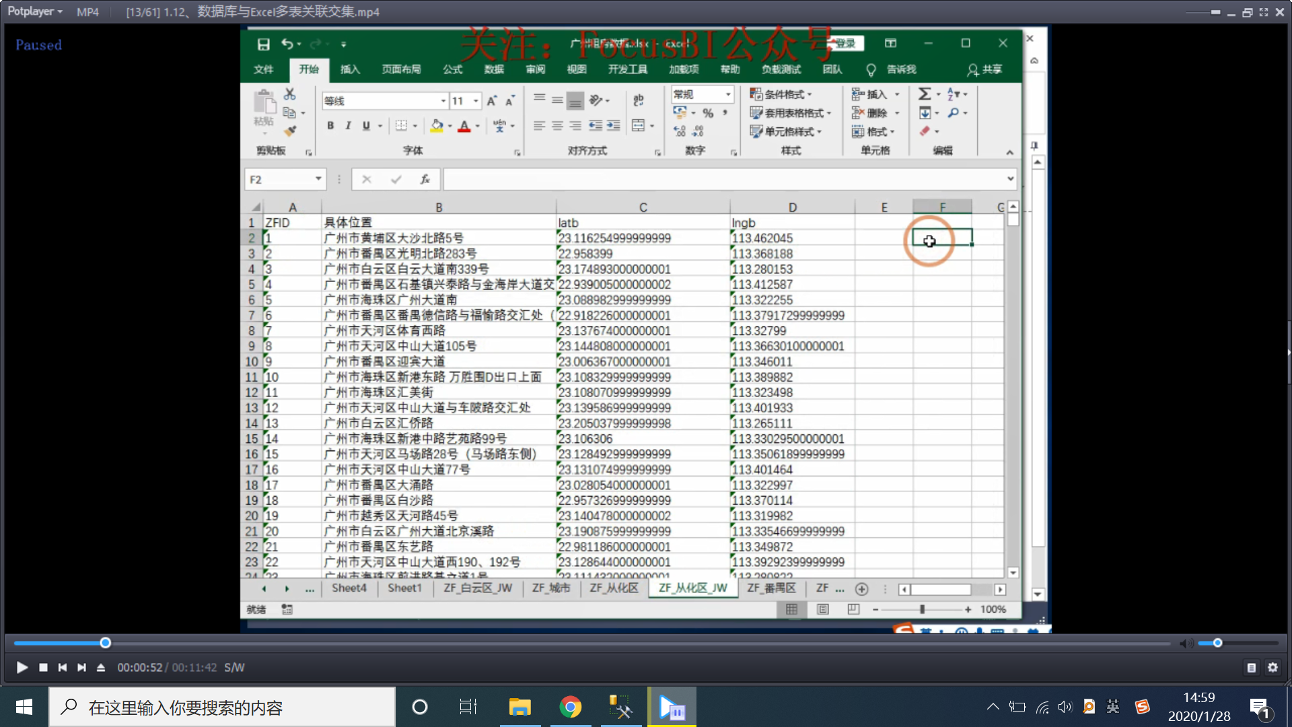Image resolution: width=1292 pixels, height=727 pixels.
Task: Open the number format dropdown showing 常规
Action: click(x=728, y=94)
